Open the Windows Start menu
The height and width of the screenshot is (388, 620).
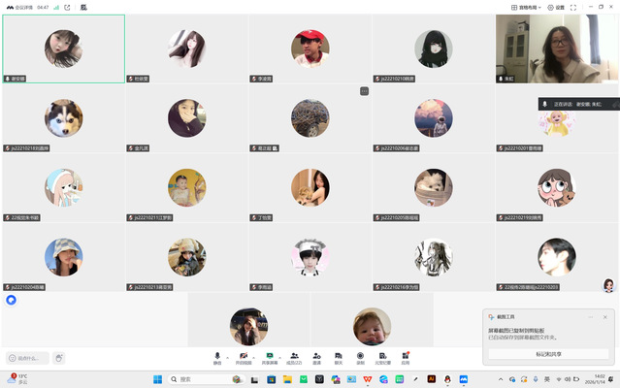click(157, 379)
